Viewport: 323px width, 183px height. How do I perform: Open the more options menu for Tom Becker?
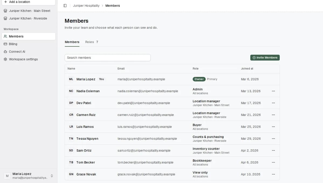(x=273, y=162)
